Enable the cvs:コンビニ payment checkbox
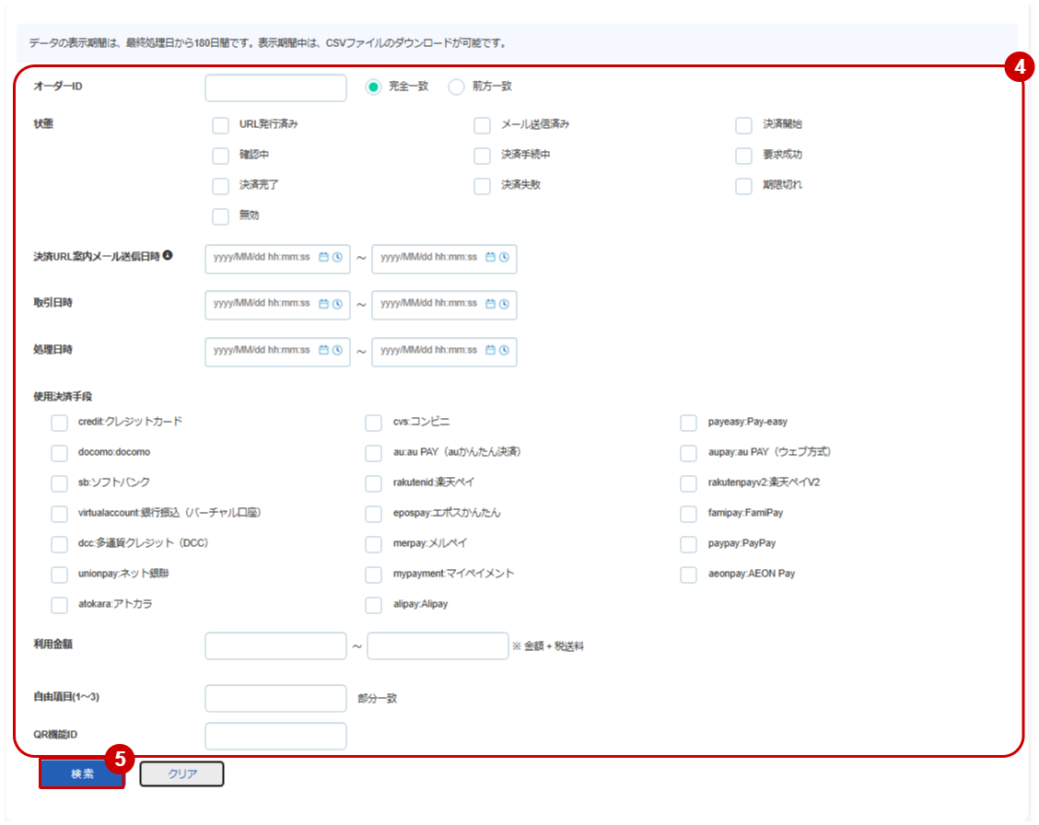The height and width of the screenshot is (825, 1039). click(374, 423)
